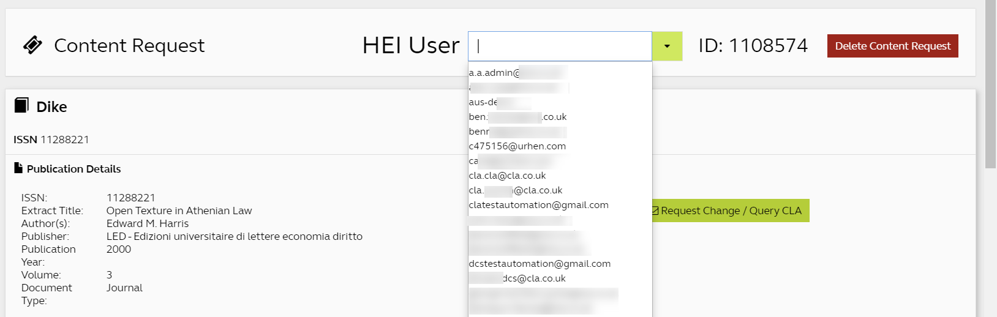Click Request Change / Query CLA button
Screen dimensions: 997x317
729,211
